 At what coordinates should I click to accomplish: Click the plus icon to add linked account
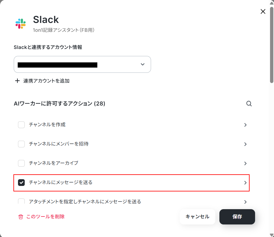point(17,81)
